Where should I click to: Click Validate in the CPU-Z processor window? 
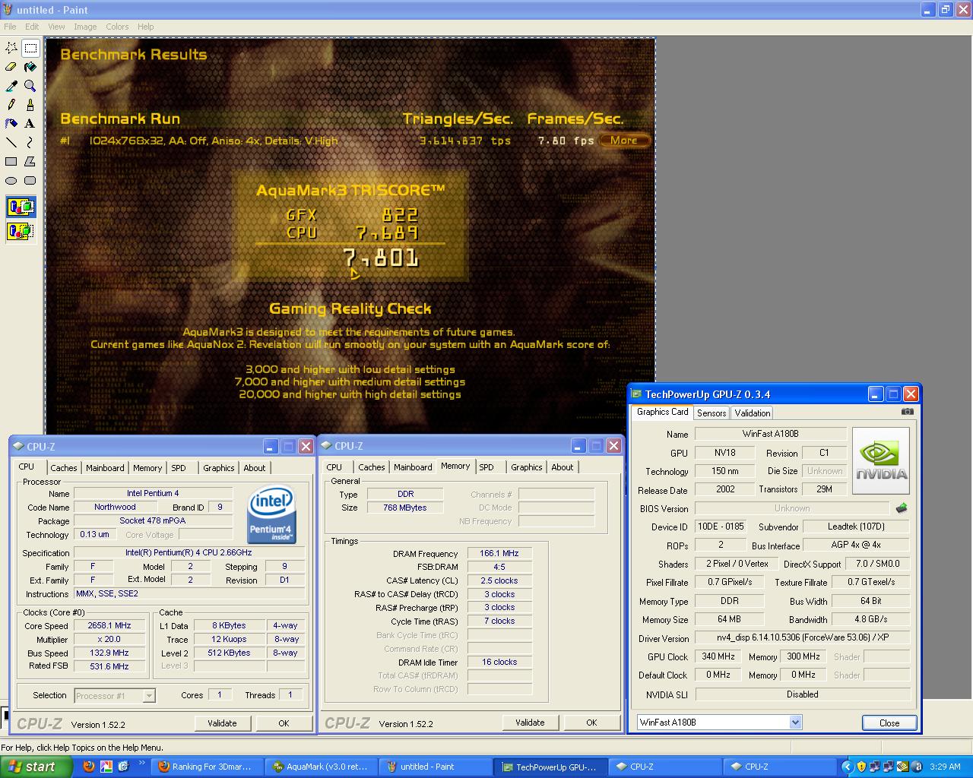pos(222,723)
